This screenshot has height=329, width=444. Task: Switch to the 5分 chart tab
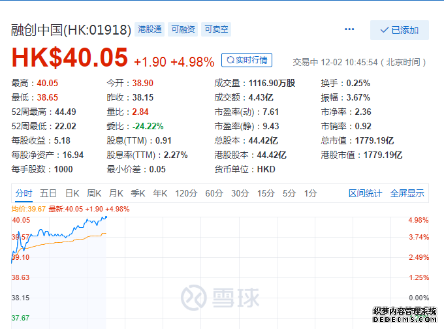[289, 193]
